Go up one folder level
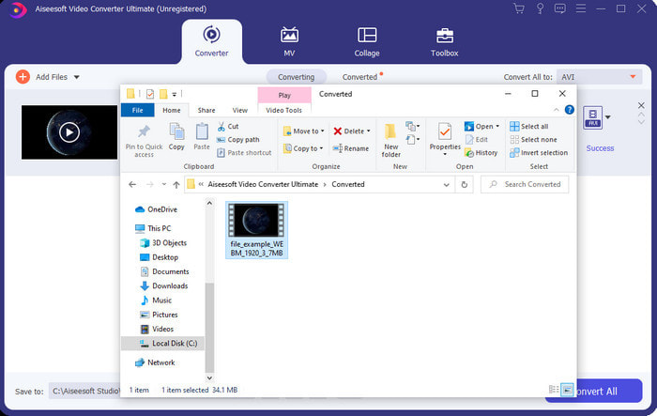The height and width of the screenshot is (416, 657). coord(176,184)
